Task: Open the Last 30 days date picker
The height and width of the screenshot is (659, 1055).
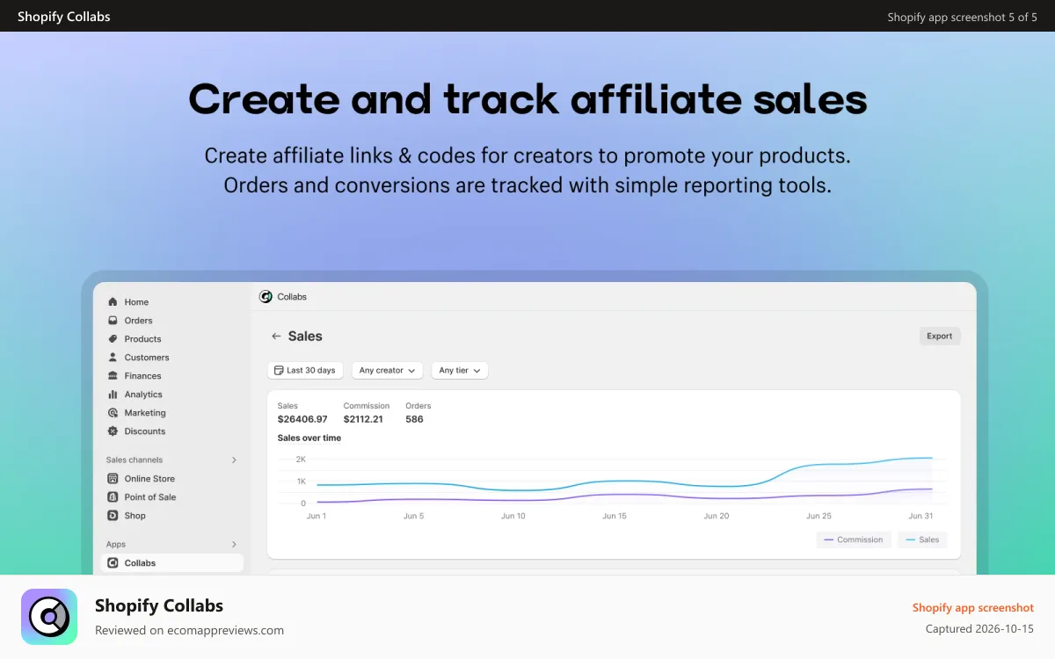Action: [x=305, y=371]
